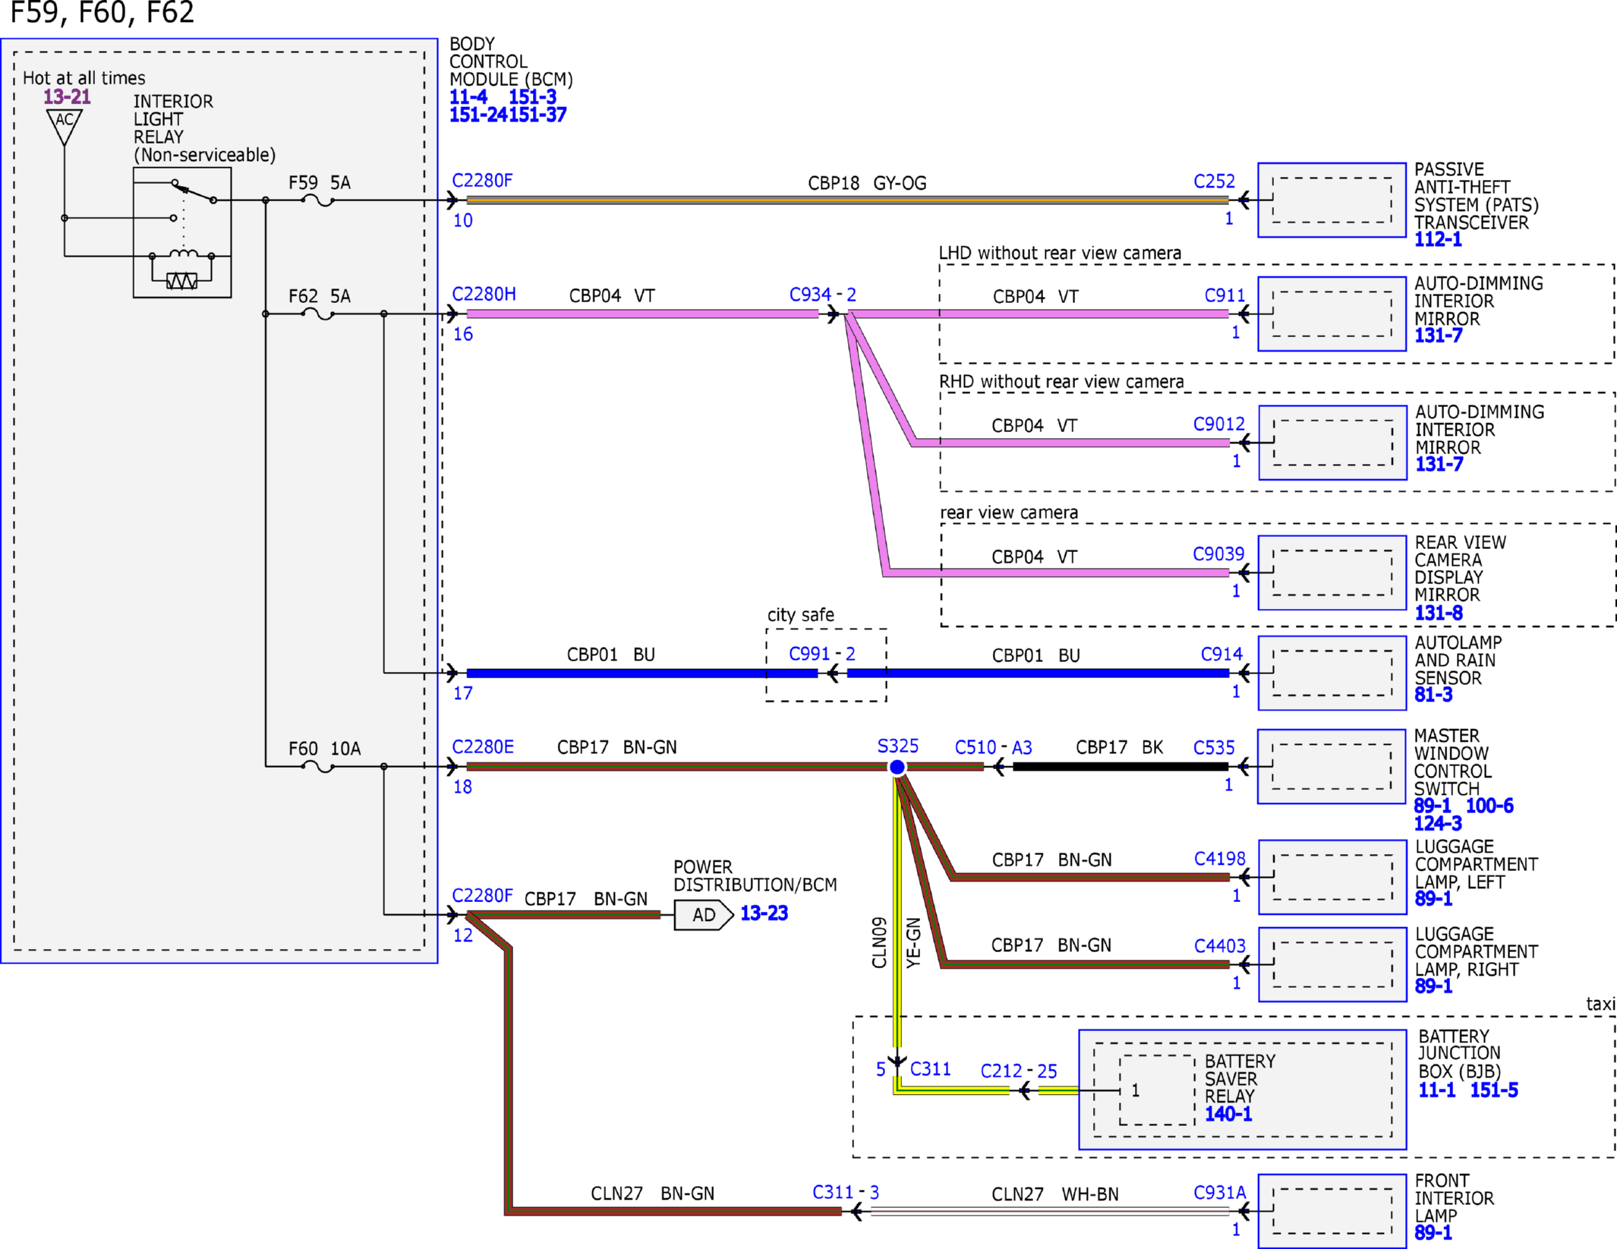Open PATS transceiver reference 112-1
This screenshot has width=1617, height=1249.
pos(1438,240)
